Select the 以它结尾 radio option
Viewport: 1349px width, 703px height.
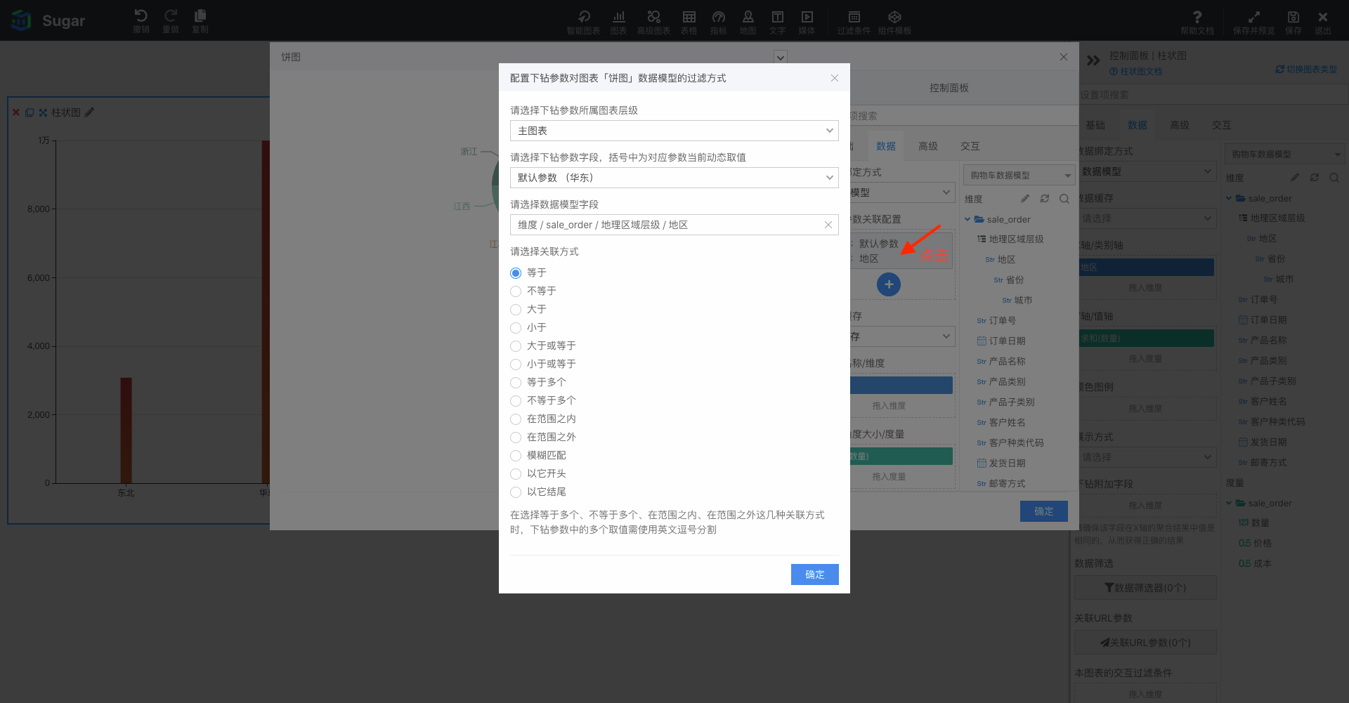click(516, 492)
